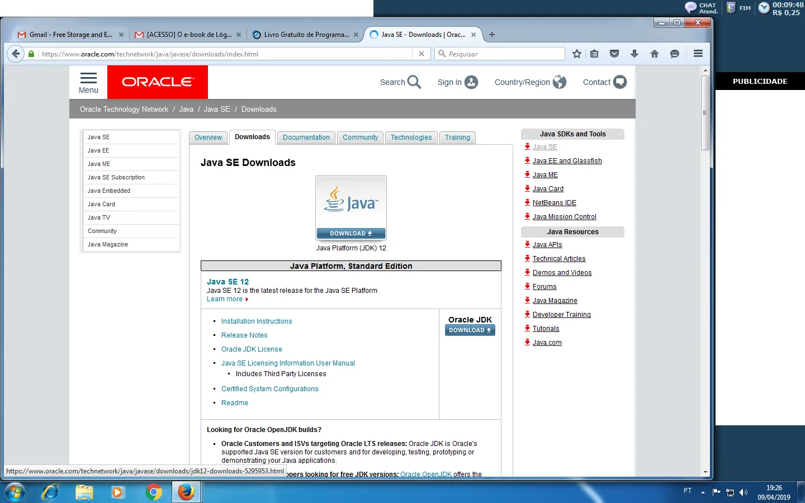The height and width of the screenshot is (503, 805).
Task: Click the Contact speech bubble icon
Action: (619, 82)
